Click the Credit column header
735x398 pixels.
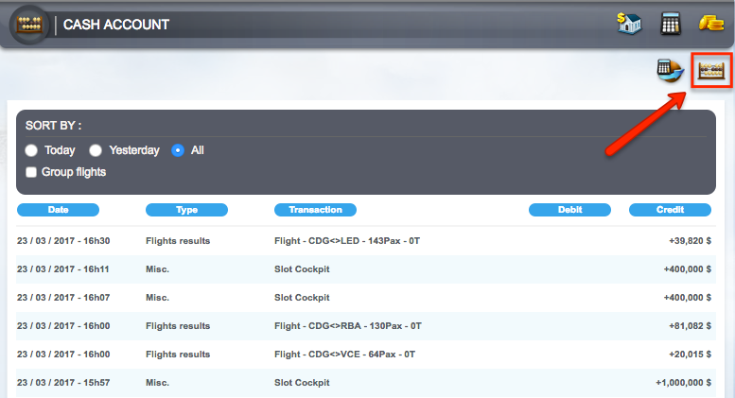(670, 210)
